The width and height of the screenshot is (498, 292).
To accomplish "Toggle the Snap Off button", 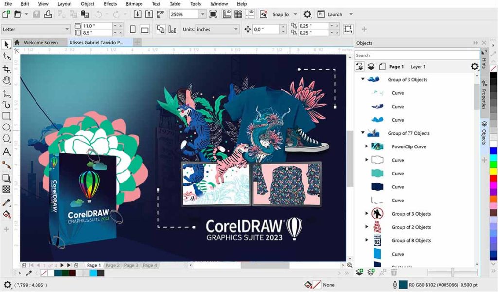I will (263, 14).
